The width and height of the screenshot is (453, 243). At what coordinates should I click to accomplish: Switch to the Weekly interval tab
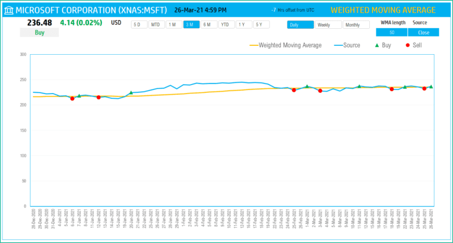tap(328, 25)
